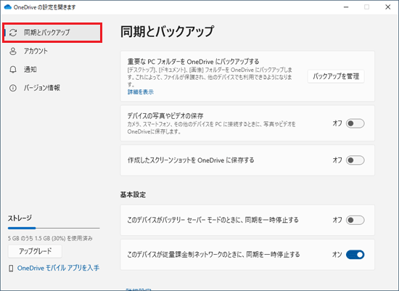
Task: Click the ストレージ label
Action: point(20,218)
